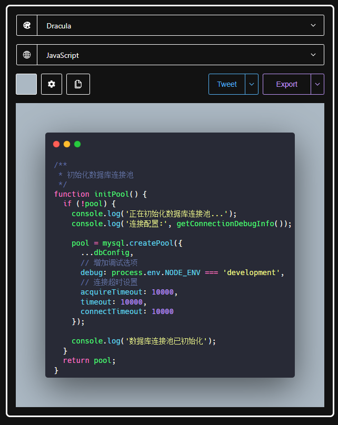Click the chevron in the theme selector

(313, 25)
